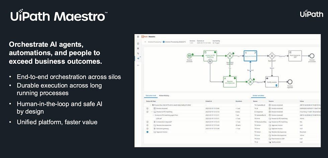
Task: Click status icon for Resolve discrepancies row
Action: 148,125
